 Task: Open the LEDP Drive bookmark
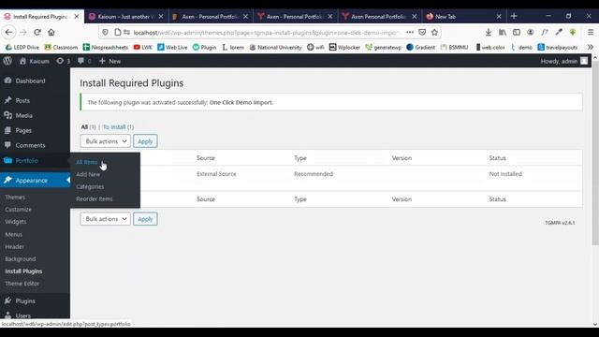(x=22, y=48)
